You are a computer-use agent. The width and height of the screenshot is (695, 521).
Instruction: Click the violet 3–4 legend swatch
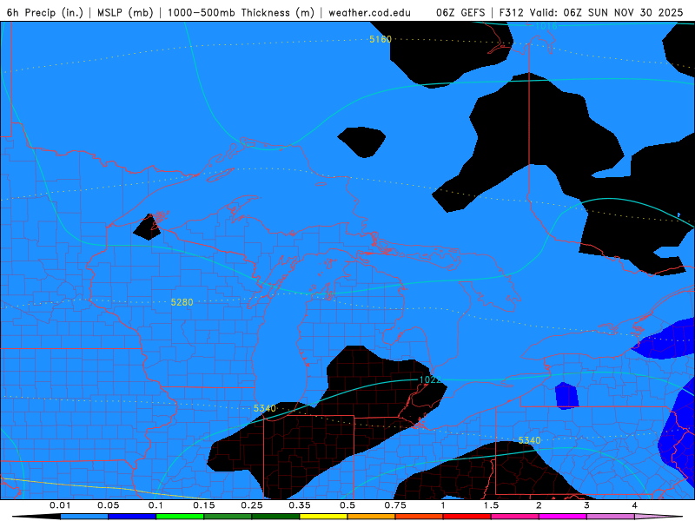(611, 517)
